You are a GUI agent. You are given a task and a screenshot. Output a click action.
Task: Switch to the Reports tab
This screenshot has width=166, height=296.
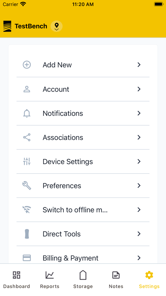click(50, 280)
